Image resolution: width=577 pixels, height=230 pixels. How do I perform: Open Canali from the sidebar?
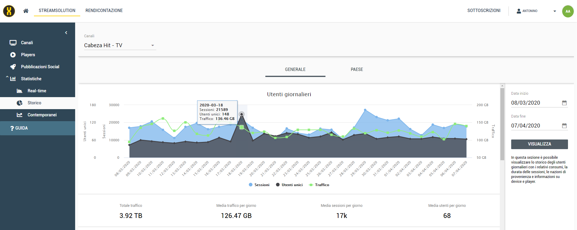27,43
